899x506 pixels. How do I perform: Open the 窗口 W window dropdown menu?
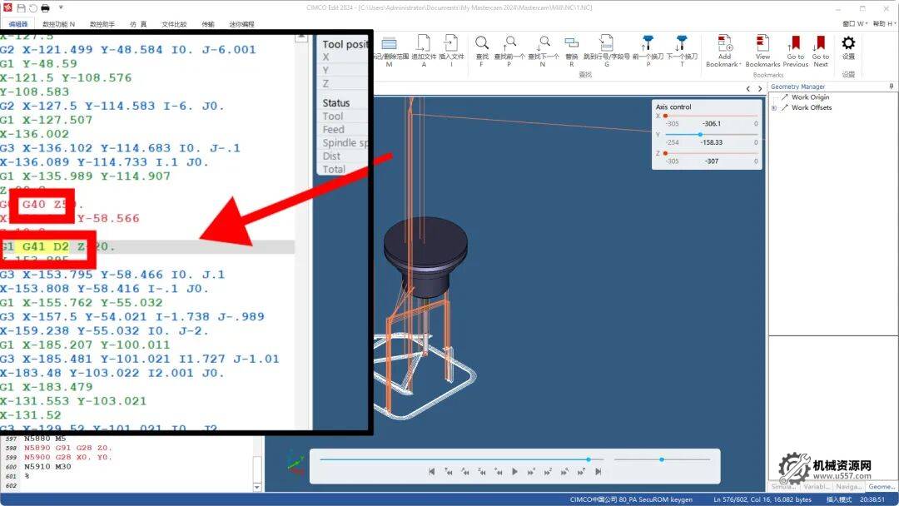click(x=854, y=23)
